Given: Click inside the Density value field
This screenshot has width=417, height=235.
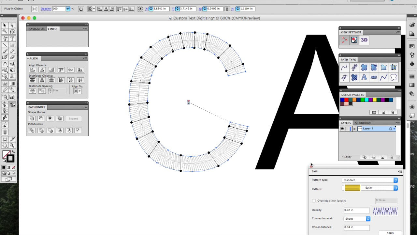Looking at the screenshot, I should pos(356,210).
